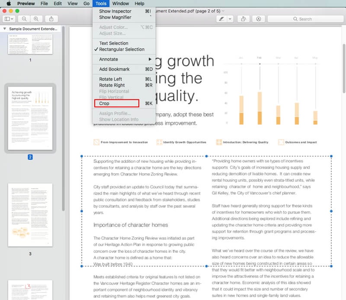
Task: Click the zoom out magnifier icon
Action: [24, 19]
